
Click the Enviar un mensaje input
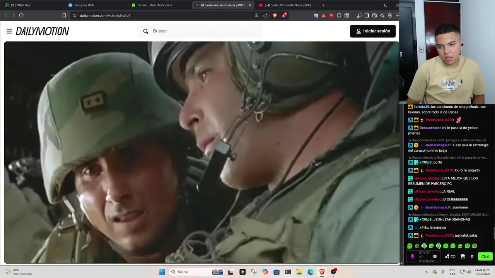(424, 256)
